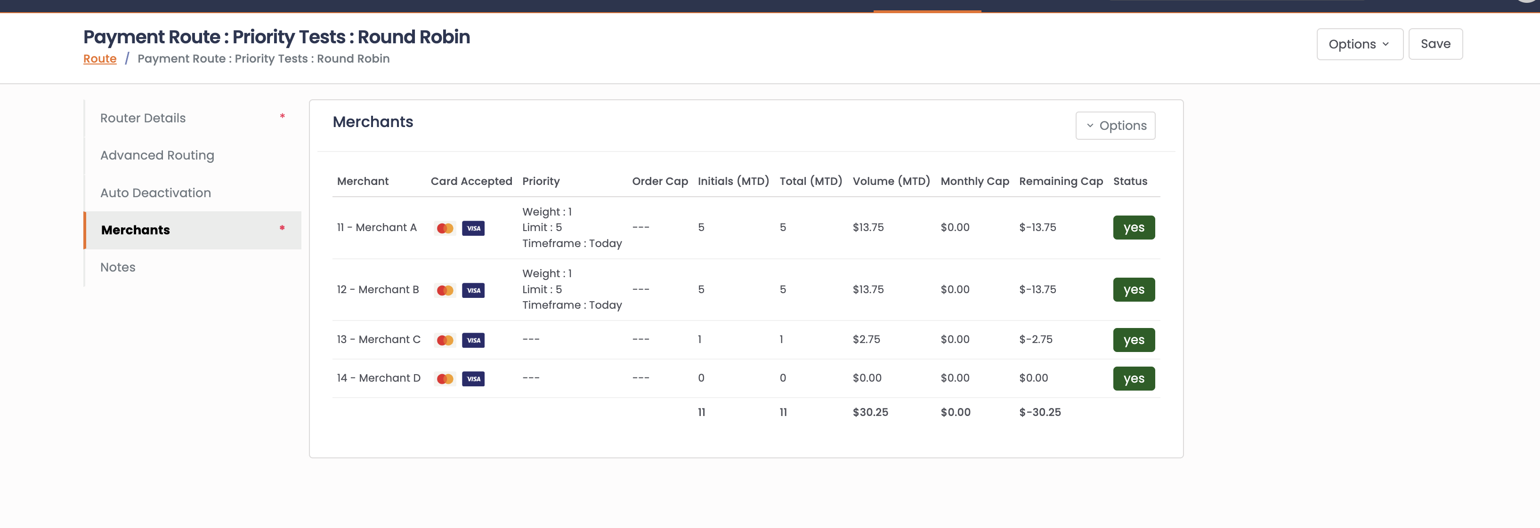Screen dimensions: 1540x528
Task: Click Visa icon in Merchant B row
Action: 473,290
